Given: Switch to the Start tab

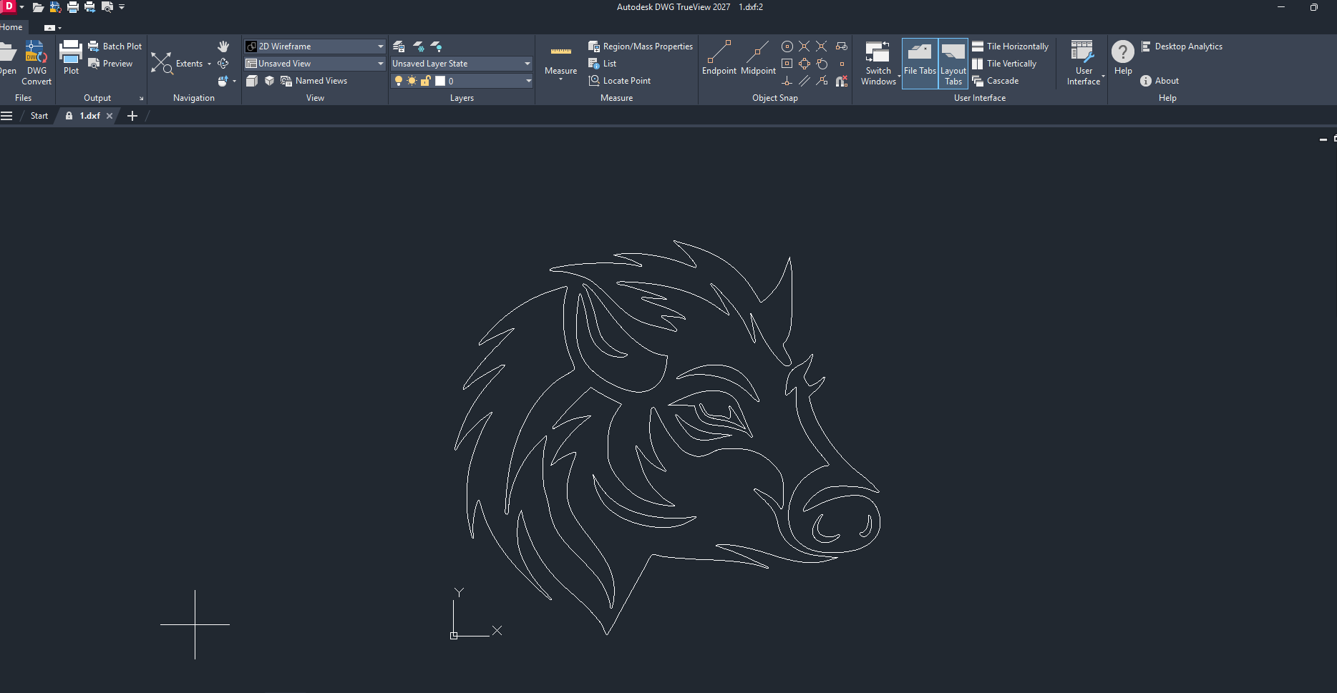Looking at the screenshot, I should tap(39, 116).
